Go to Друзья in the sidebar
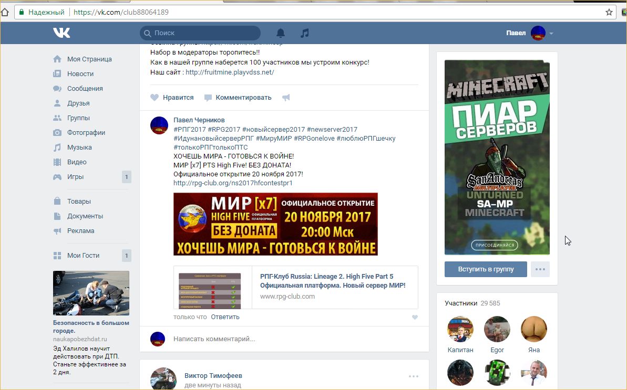This screenshot has height=390, width=627. [78, 103]
